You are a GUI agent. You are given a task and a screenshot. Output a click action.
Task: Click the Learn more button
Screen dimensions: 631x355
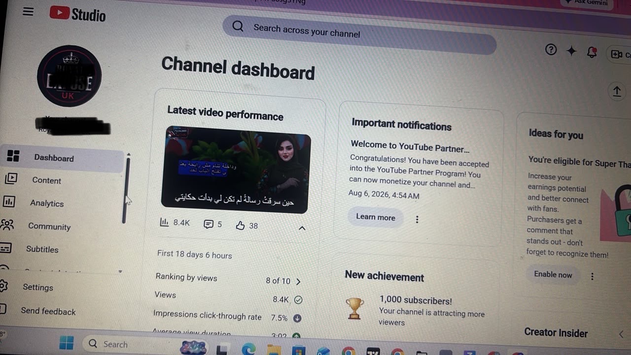376,217
